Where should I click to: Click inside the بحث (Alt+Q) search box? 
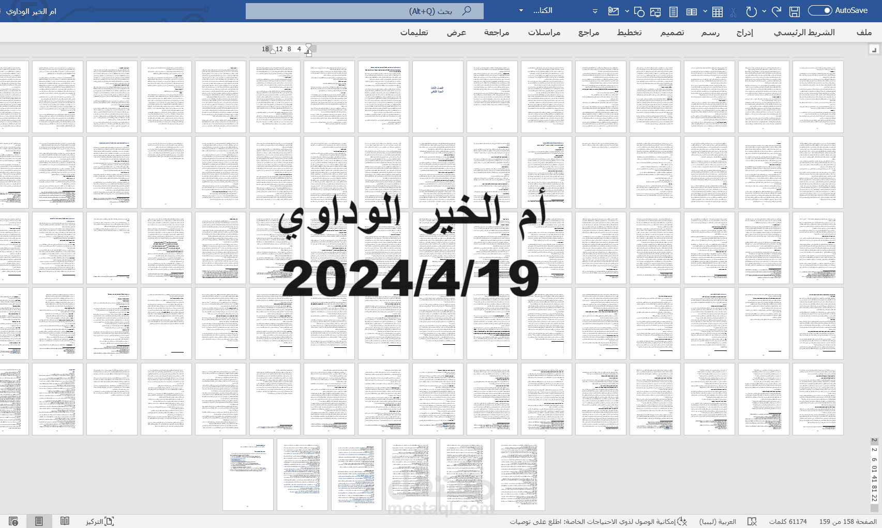point(365,10)
